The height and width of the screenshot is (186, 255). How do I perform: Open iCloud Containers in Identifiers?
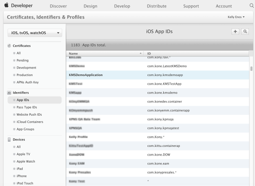(x=30, y=122)
